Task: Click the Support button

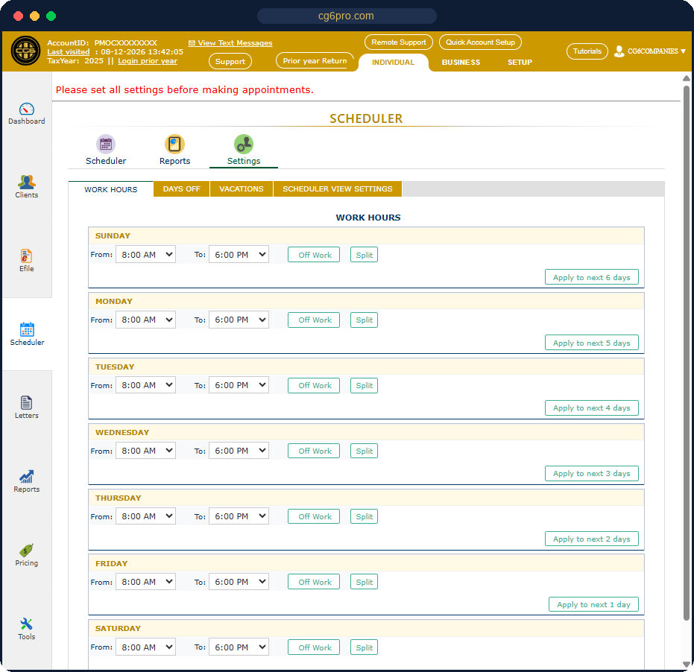Action: [x=230, y=62]
